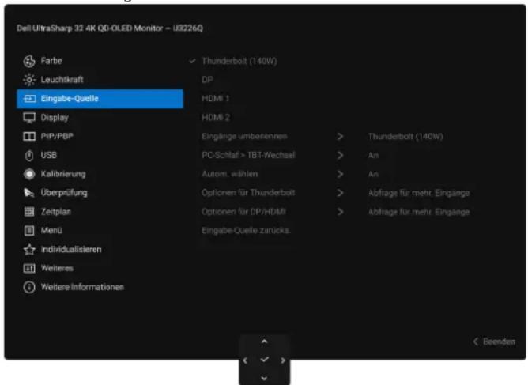
Task: Click Abfrage value for Optionen für DP/HDMI
Action: pyautogui.click(x=419, y=212)
